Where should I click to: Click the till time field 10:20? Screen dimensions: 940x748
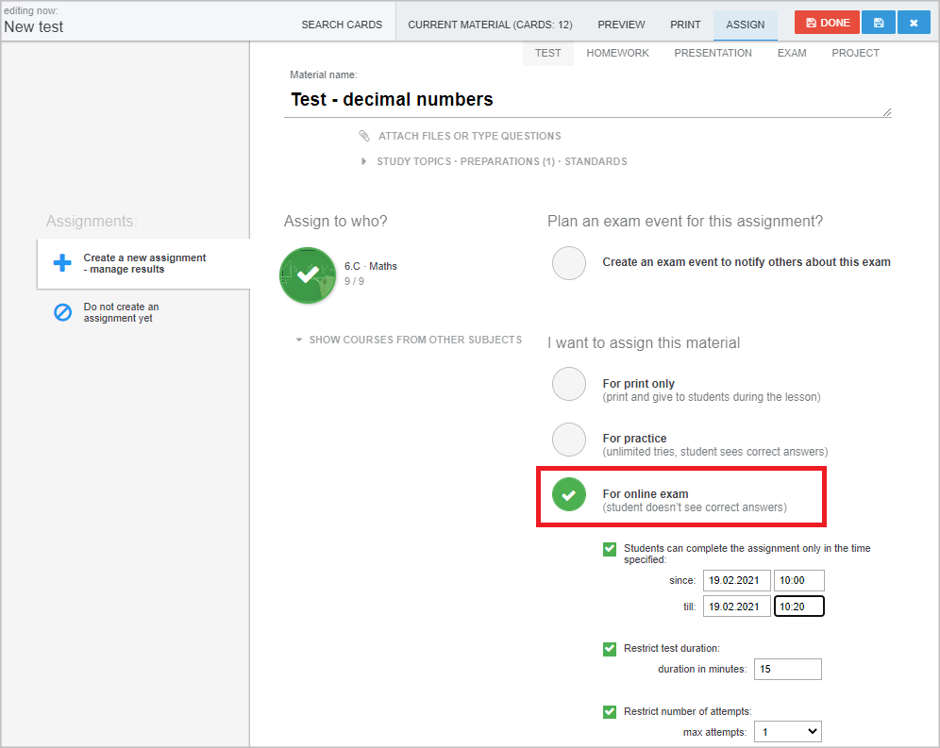pyautogui.click(x=799, y=607)
